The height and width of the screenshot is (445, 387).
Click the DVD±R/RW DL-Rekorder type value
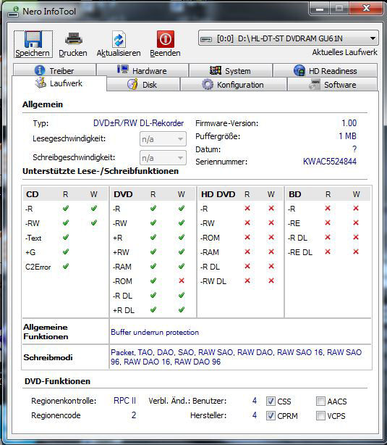[x=139, y=123]
